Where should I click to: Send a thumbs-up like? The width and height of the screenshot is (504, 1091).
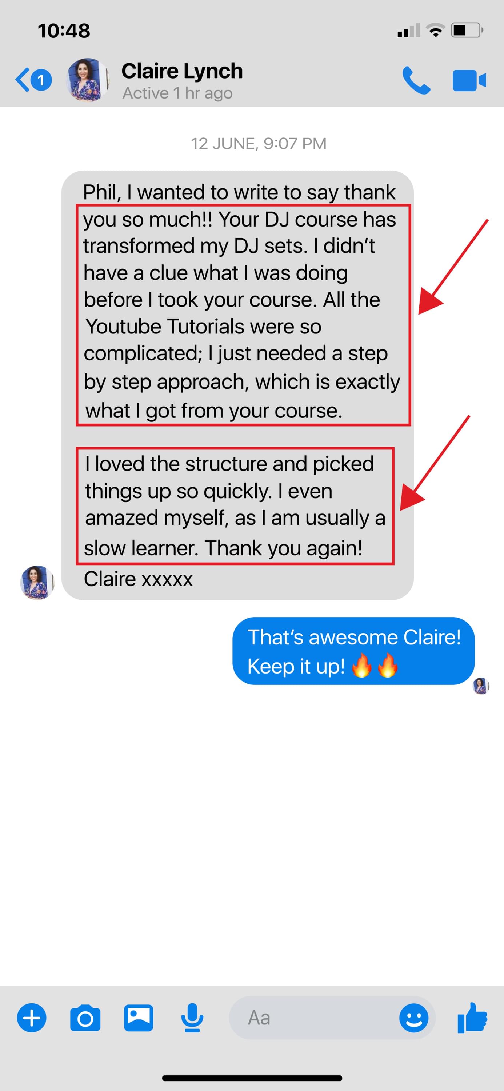(x=472, y=1018)
